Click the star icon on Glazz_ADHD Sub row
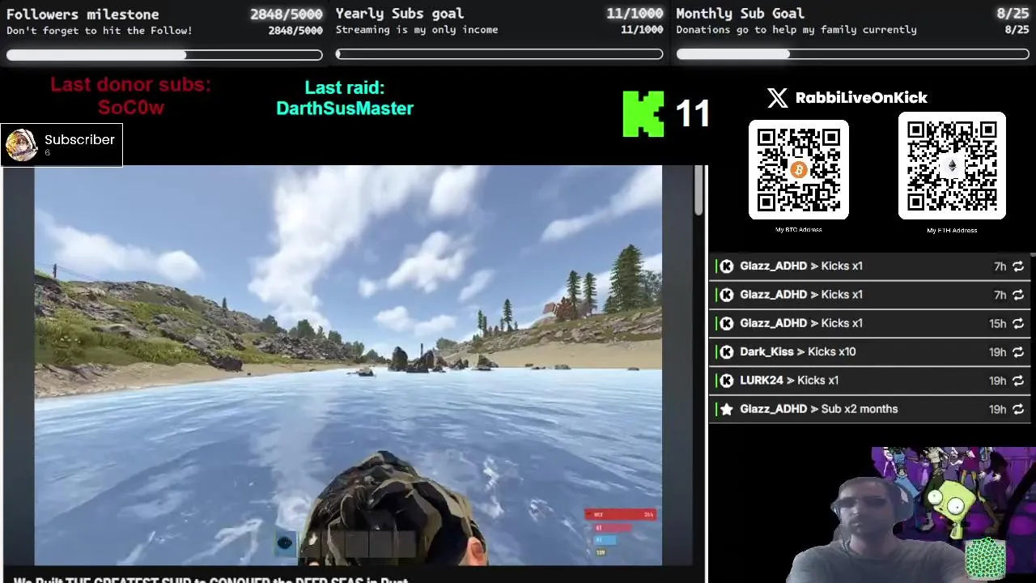 tap(727, 409)
